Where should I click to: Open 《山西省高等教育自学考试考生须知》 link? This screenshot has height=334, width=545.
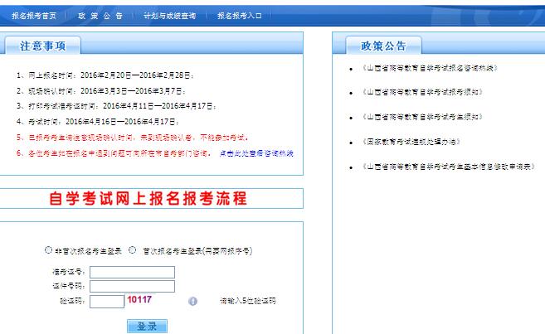422,117
